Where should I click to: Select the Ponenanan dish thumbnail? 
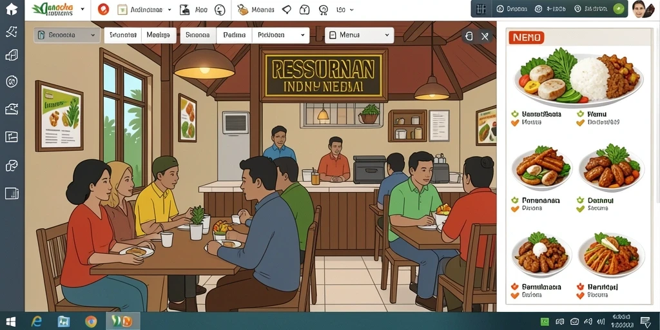(x=542, y=168)
